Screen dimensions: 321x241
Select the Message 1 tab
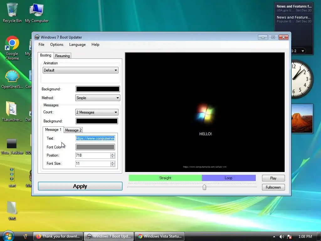tap(53, 130)
